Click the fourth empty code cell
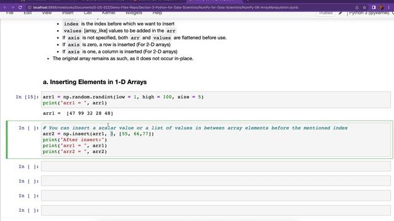The width and height of the screenshot is (394, 221). [216, 210]
